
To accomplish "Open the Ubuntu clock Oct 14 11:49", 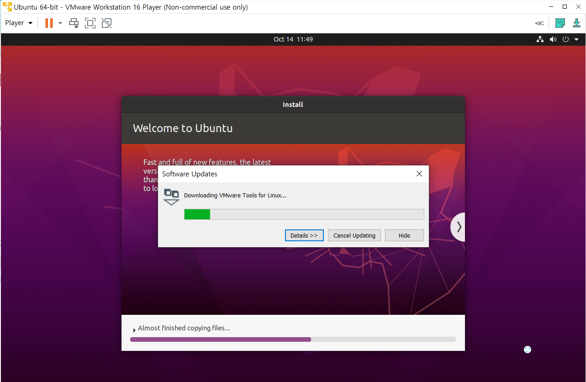I will pos(293,39).
